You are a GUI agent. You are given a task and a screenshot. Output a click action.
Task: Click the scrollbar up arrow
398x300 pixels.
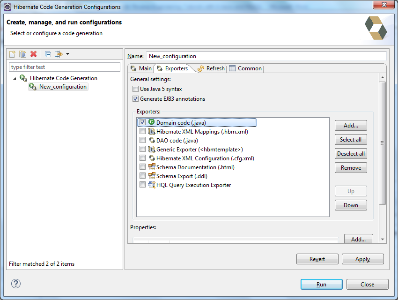coord(383,77)
